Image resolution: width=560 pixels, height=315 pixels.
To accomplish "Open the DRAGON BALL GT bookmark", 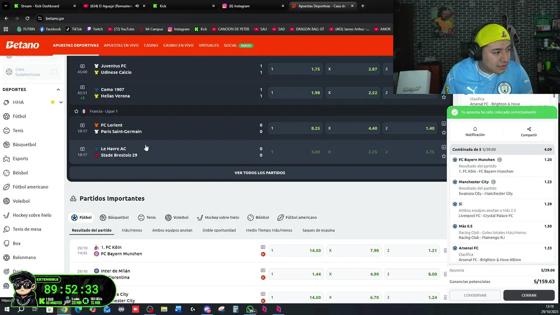I will (x=307, y=29).
